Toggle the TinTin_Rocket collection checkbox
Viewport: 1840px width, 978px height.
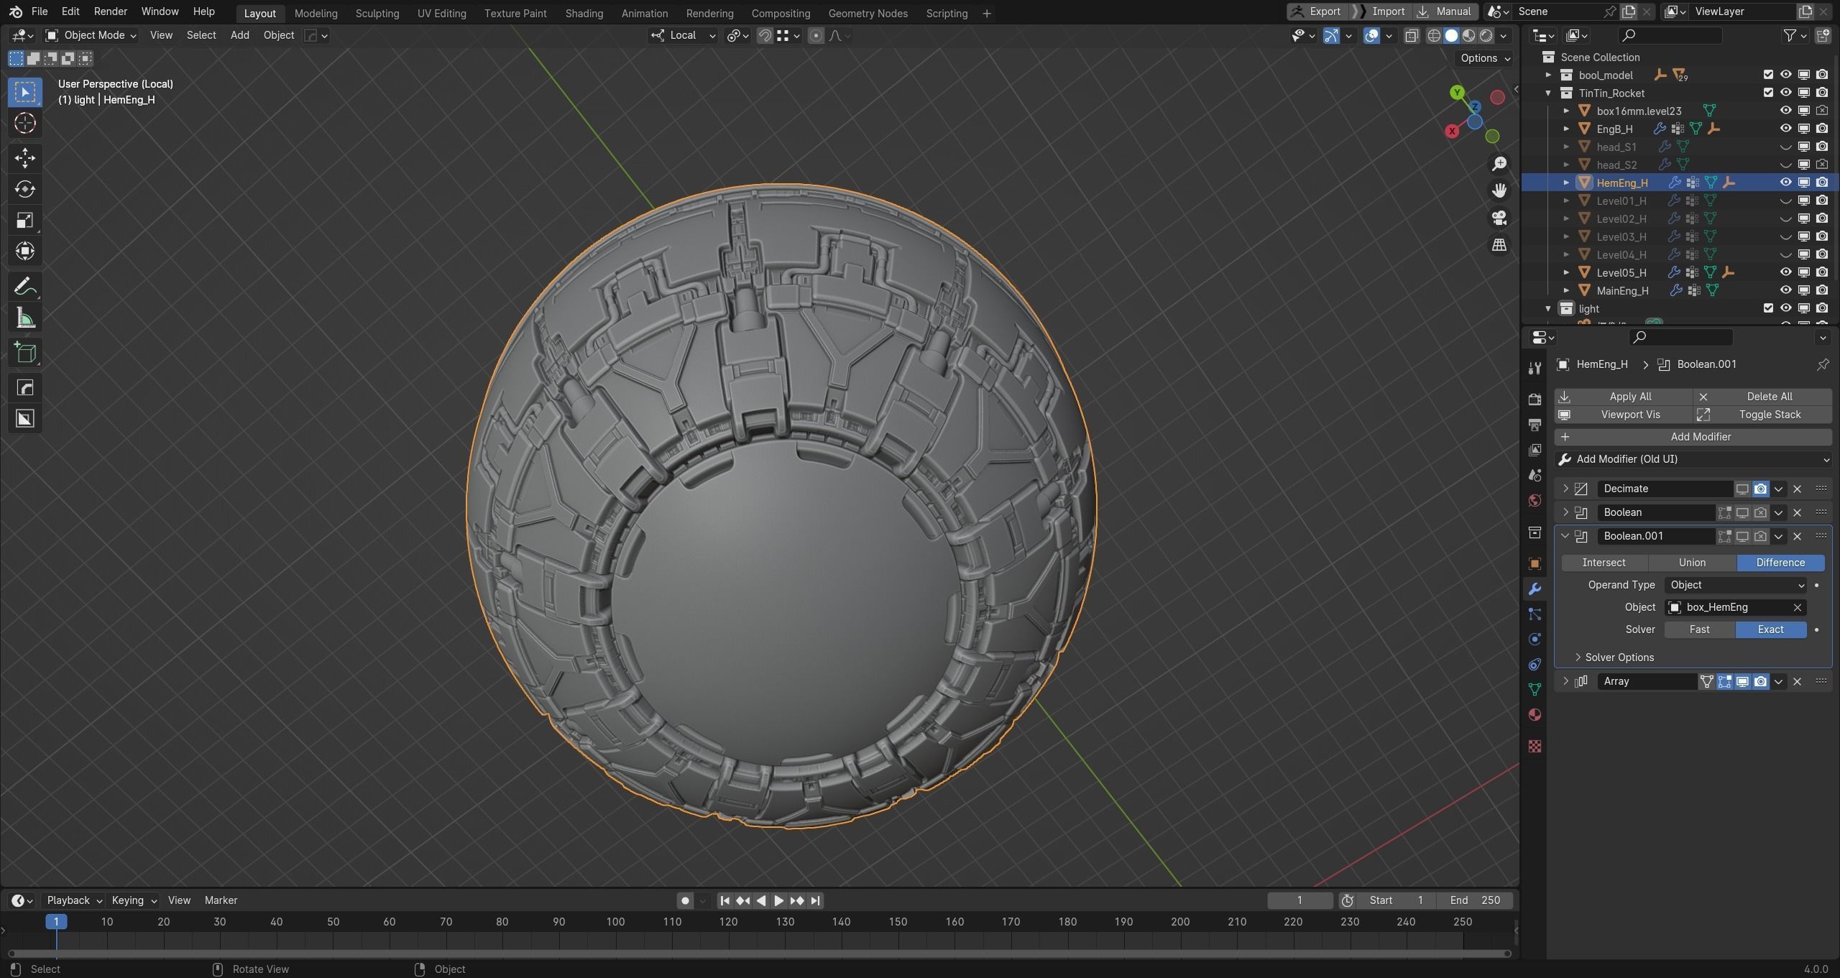pyautogui.click(x=1768, y=93)
